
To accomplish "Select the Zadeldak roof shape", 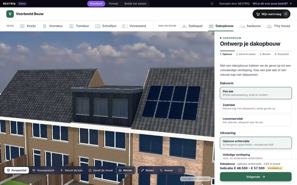I will pyautogui.click(x=256, y=107).
